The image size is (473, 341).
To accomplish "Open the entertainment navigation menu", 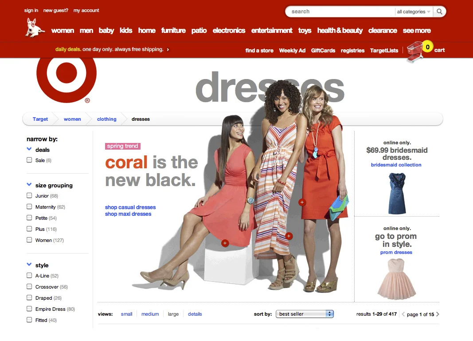I will (272, 31).
